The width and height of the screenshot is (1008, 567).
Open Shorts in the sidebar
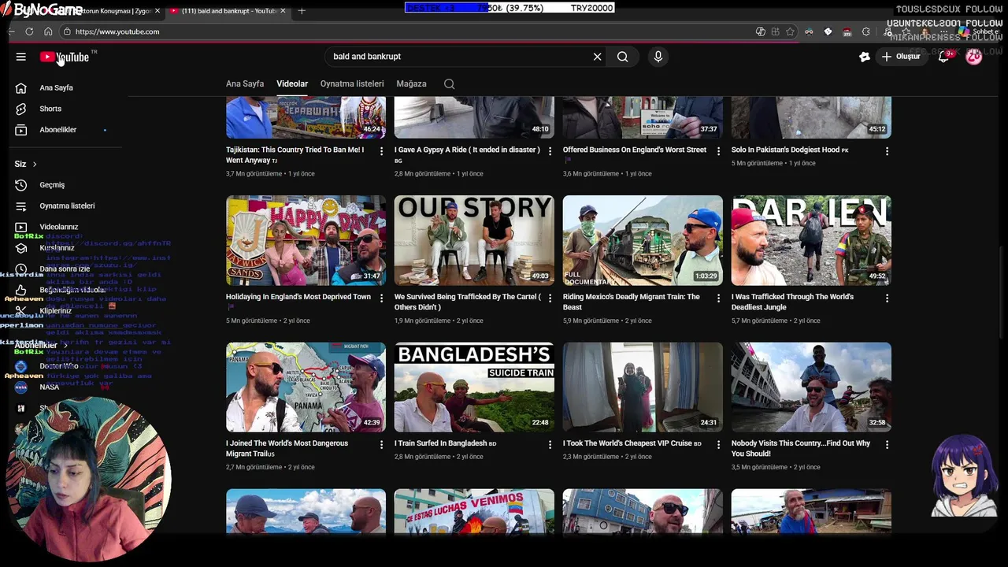50,109
